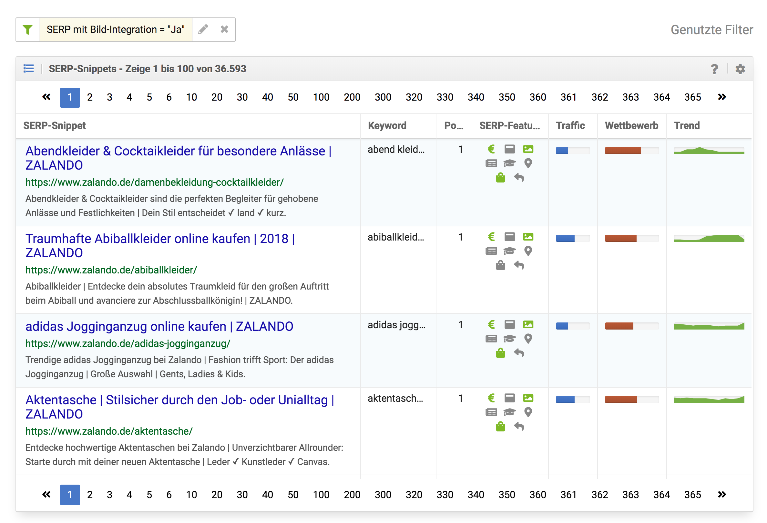Edit the Bild-Integration filter with pencil icon

(x=203, y=30)
